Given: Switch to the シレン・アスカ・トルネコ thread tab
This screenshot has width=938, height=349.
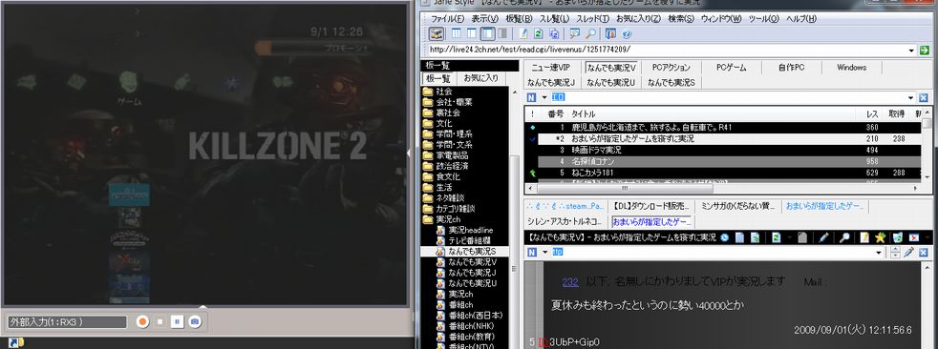Looking at the screenshot, I should [x=565, y=222].
